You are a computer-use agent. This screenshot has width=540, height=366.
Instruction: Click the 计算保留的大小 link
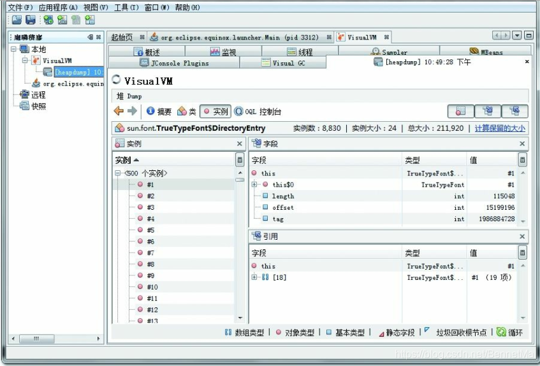coord(500,128)
